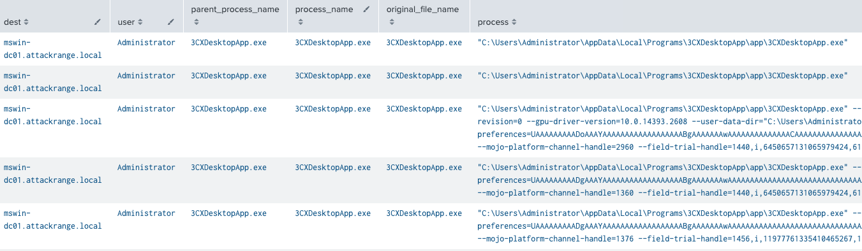Sort by the dest column arrows
Viewport: 862px width, 251px height.
pos(26,22)
